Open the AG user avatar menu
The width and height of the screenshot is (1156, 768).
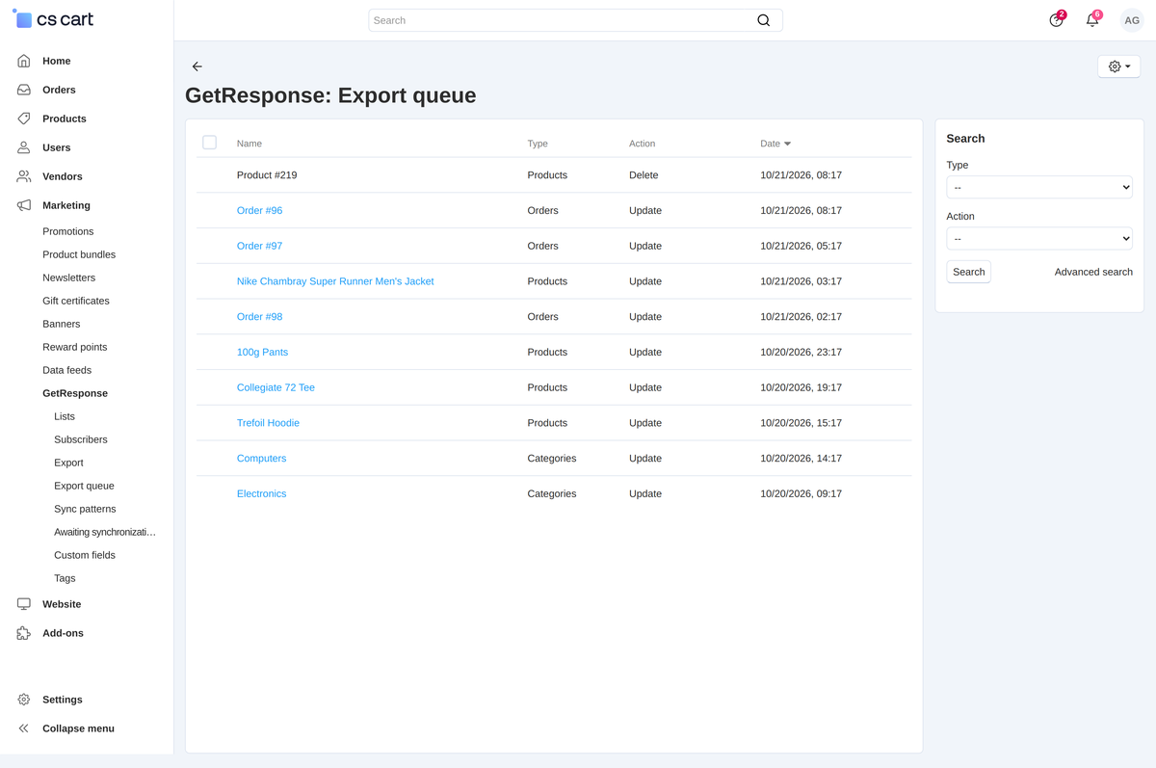[1132, 20]
